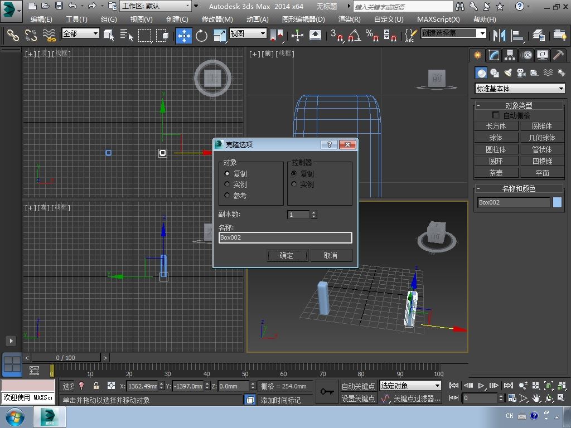
Task: Open the Display command panel tab
Action: pos(542,55)
